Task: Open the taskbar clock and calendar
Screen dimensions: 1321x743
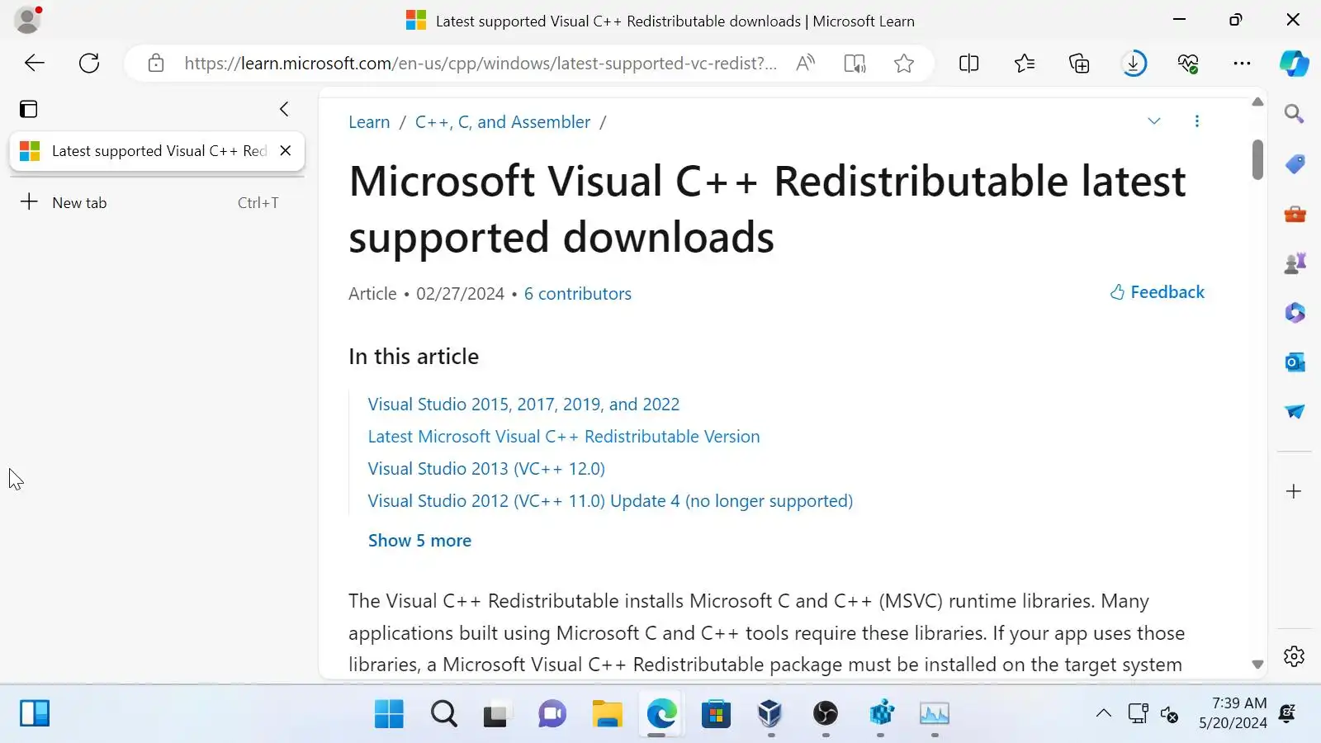Action: pos(1233,713)
